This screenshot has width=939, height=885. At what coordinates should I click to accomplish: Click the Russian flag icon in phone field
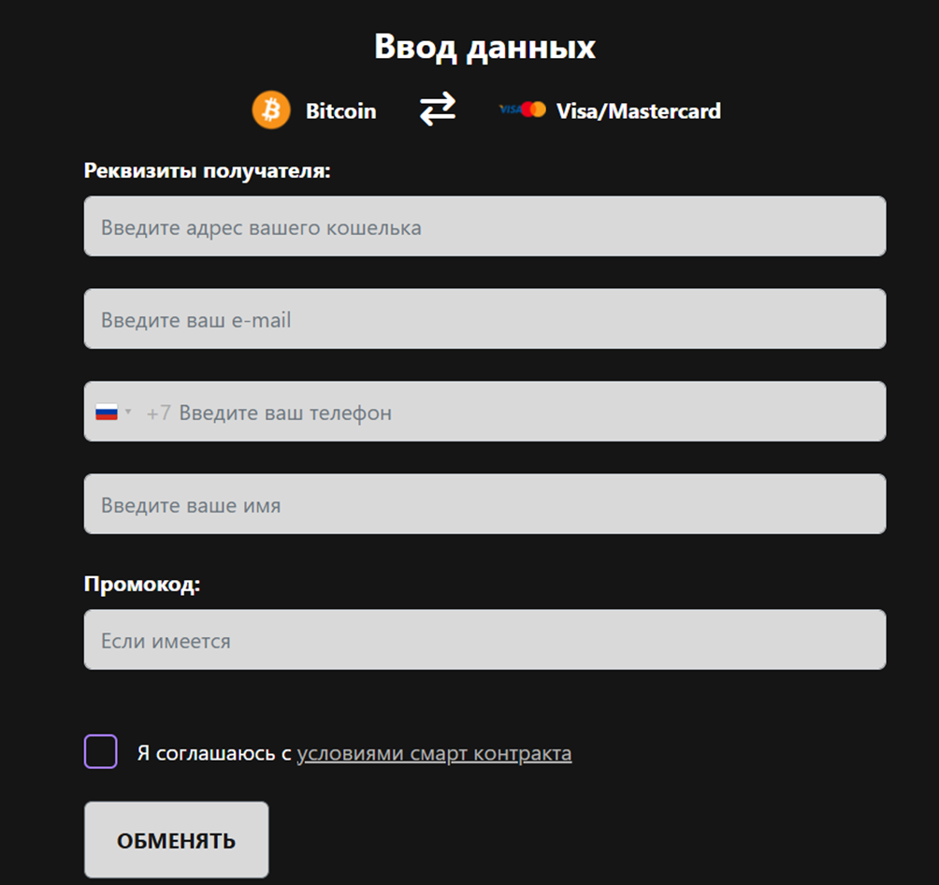coord(107,413)
